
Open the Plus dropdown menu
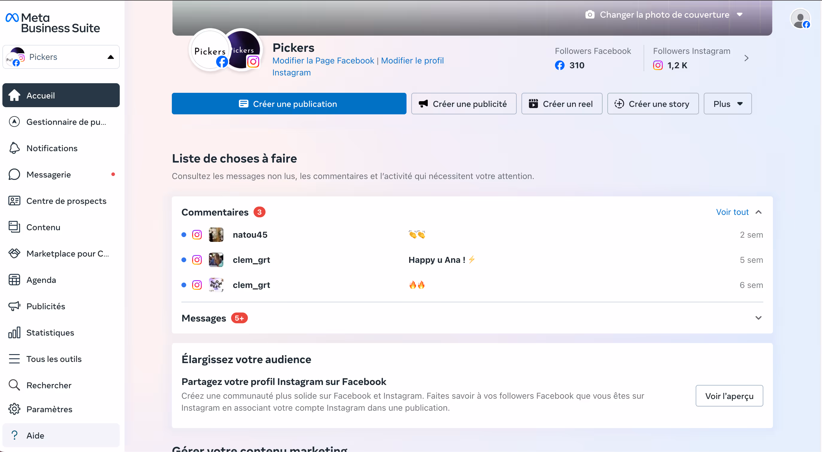pos(727,104)
